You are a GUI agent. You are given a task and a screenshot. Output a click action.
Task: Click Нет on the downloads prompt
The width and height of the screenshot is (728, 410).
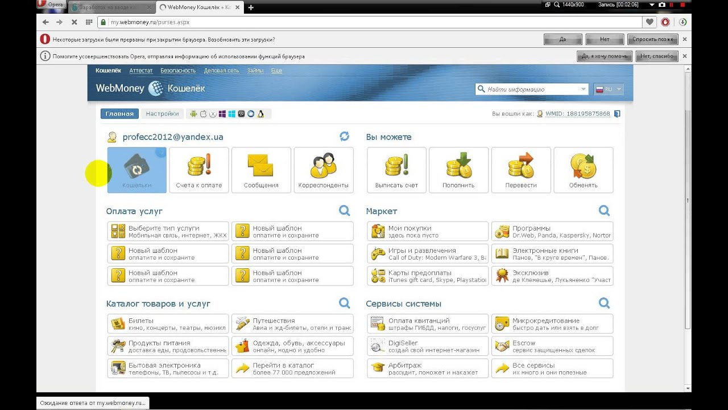click(x=605, y=39)
